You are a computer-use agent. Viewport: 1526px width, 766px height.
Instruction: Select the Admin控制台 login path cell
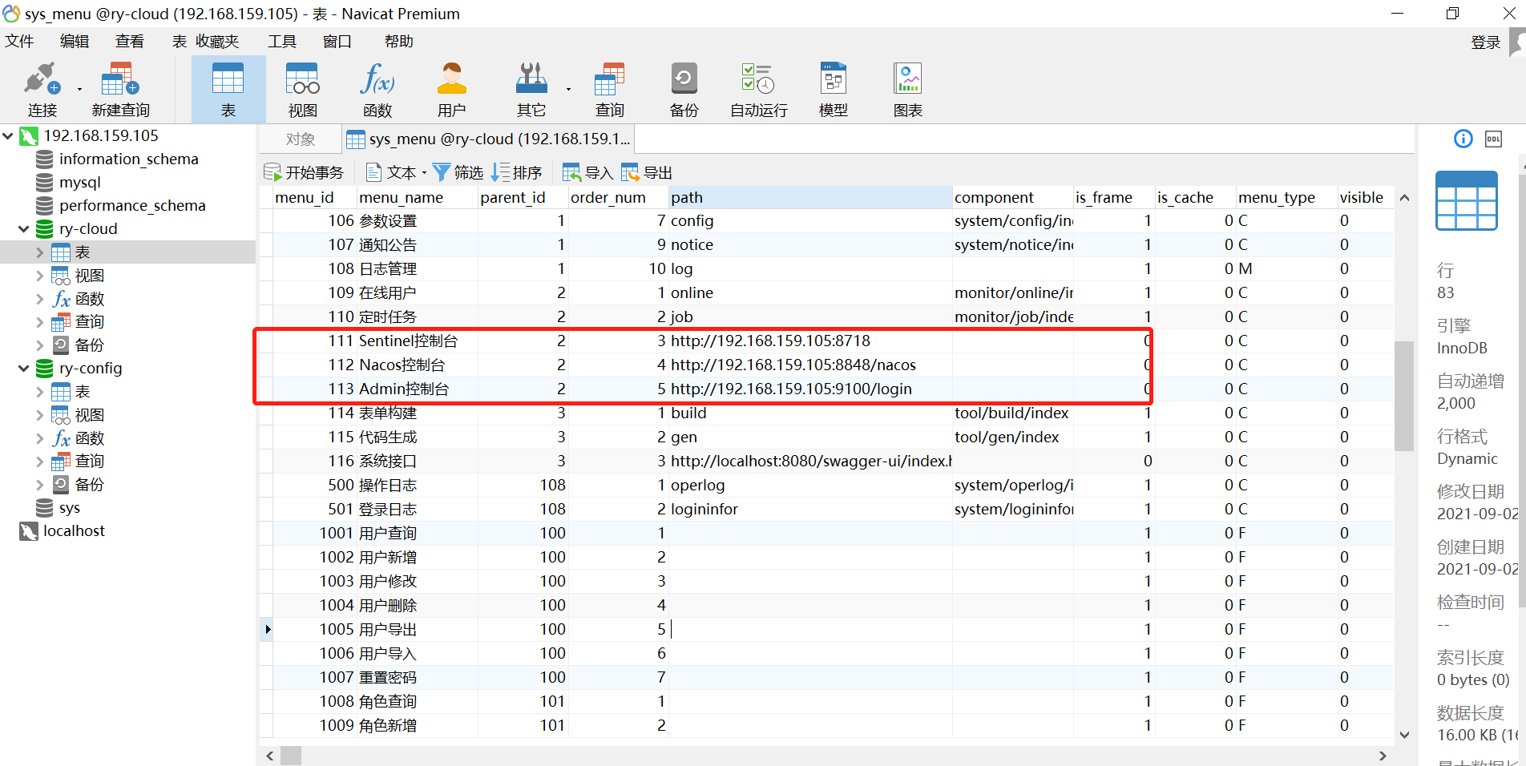[810, 389]
